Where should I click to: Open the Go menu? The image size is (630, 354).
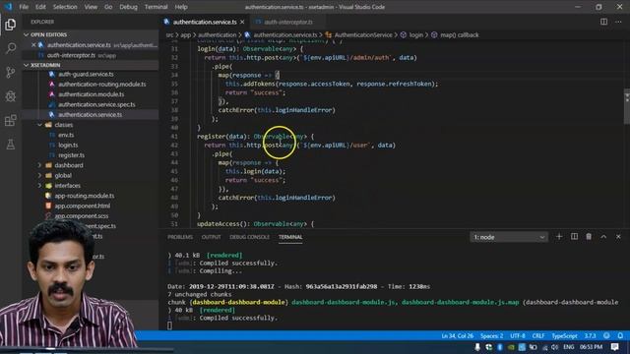click(x=108, y=7)
